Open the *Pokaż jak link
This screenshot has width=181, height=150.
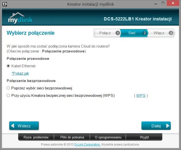(x=20, y=73)
